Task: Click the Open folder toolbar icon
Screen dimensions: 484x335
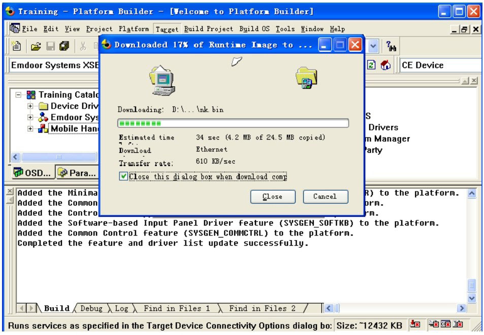Action: tap(36, 46)
